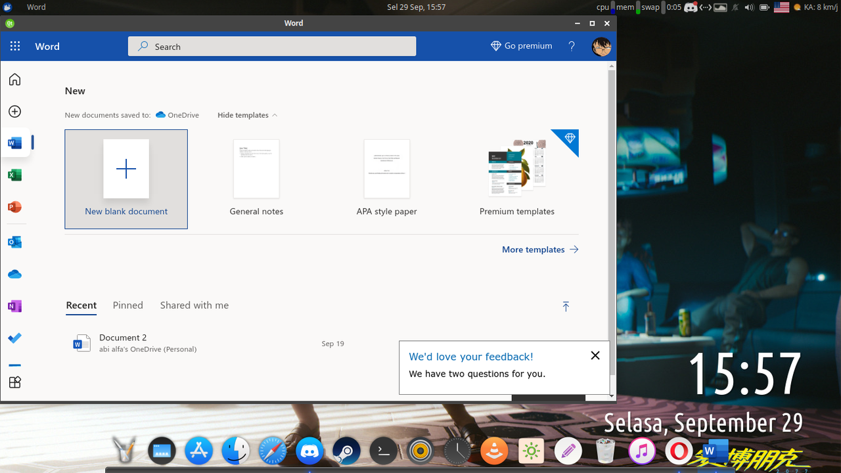This screenshot has height=473, width=841.
Task: Launch Opera browser from dock
Action: [678, 451]
